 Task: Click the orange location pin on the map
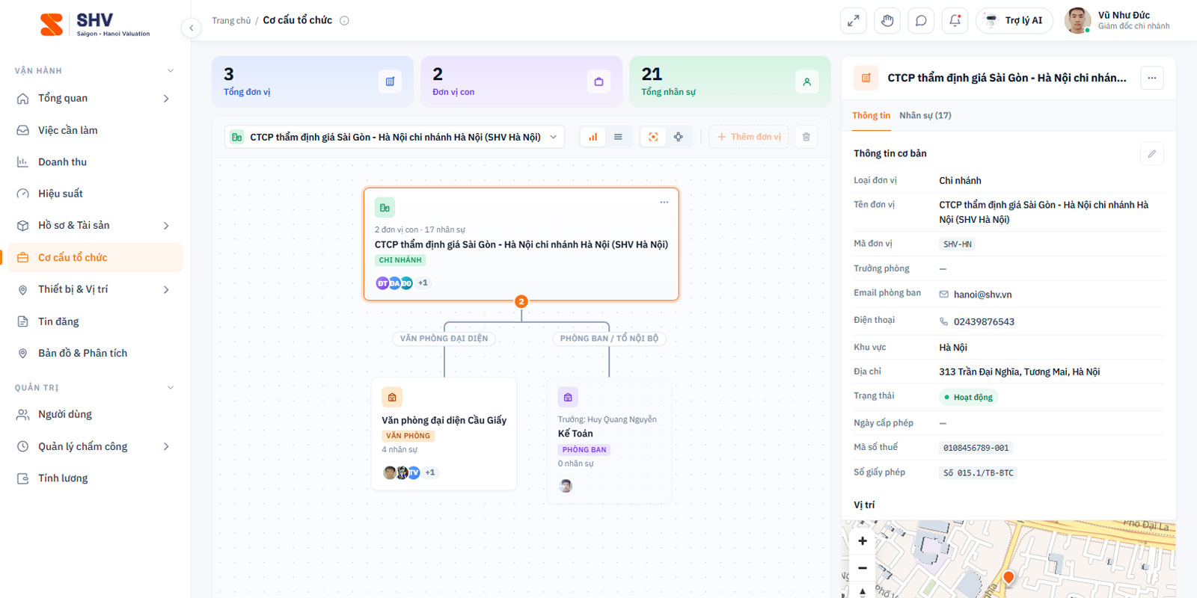(x=1008, y=577)
